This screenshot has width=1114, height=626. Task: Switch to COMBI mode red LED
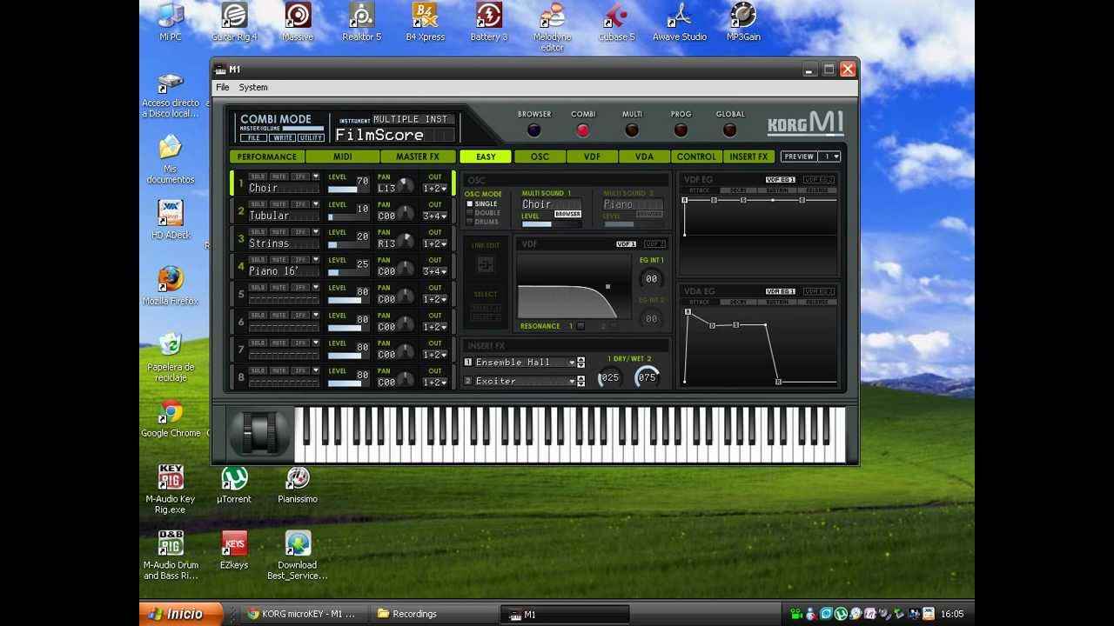[x=583, y=130]
